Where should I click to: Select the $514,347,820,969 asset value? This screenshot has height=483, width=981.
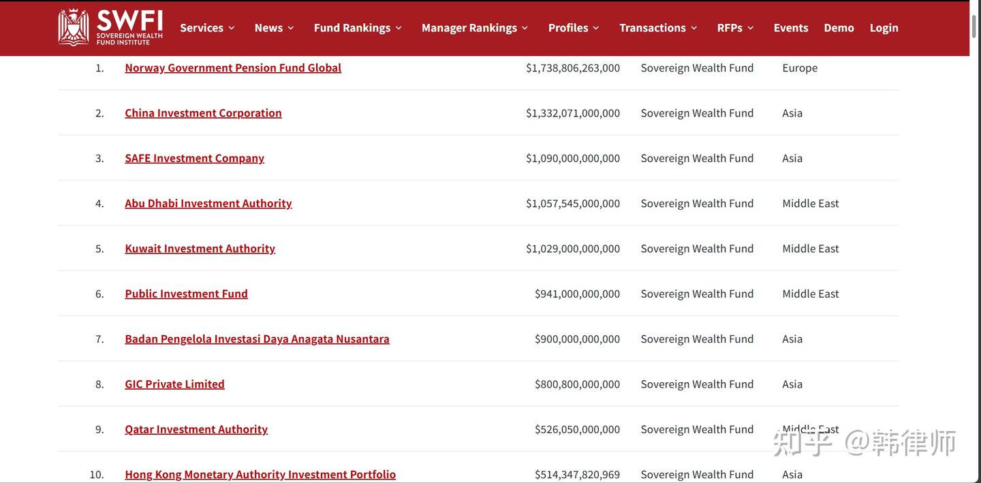pyautogui.click(x=578, y=474)
